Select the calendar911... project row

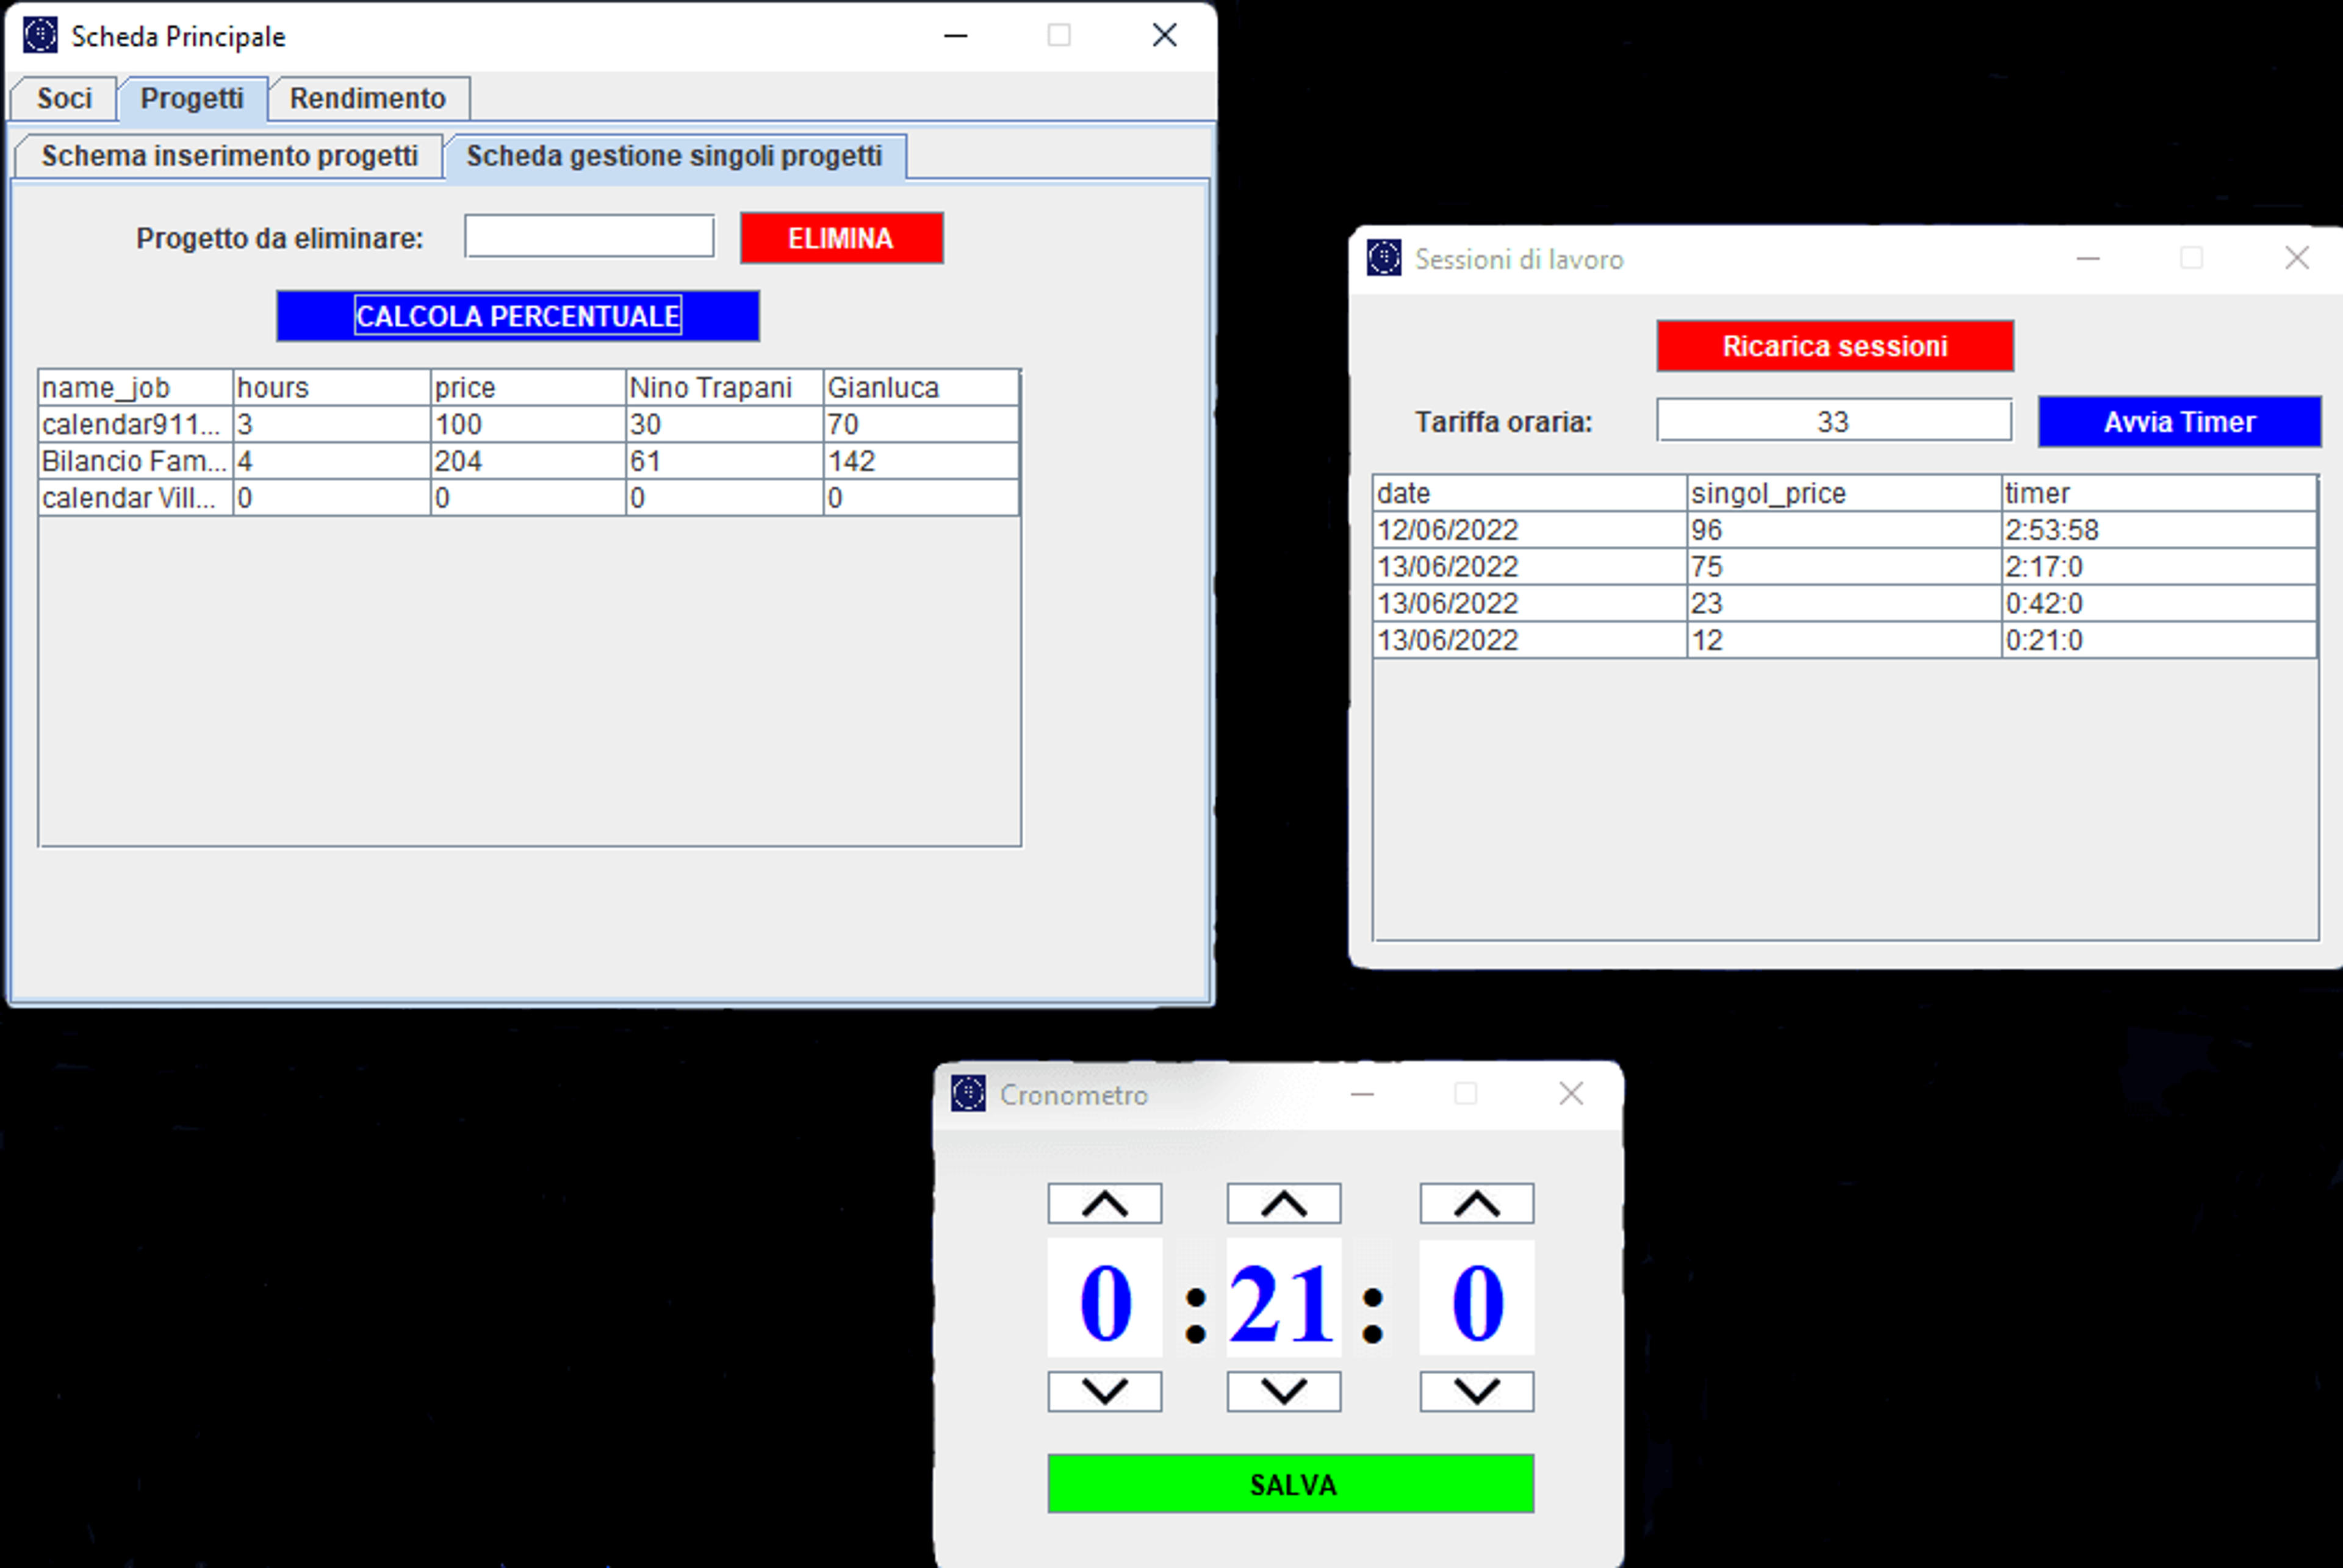(x=528, y=424)
